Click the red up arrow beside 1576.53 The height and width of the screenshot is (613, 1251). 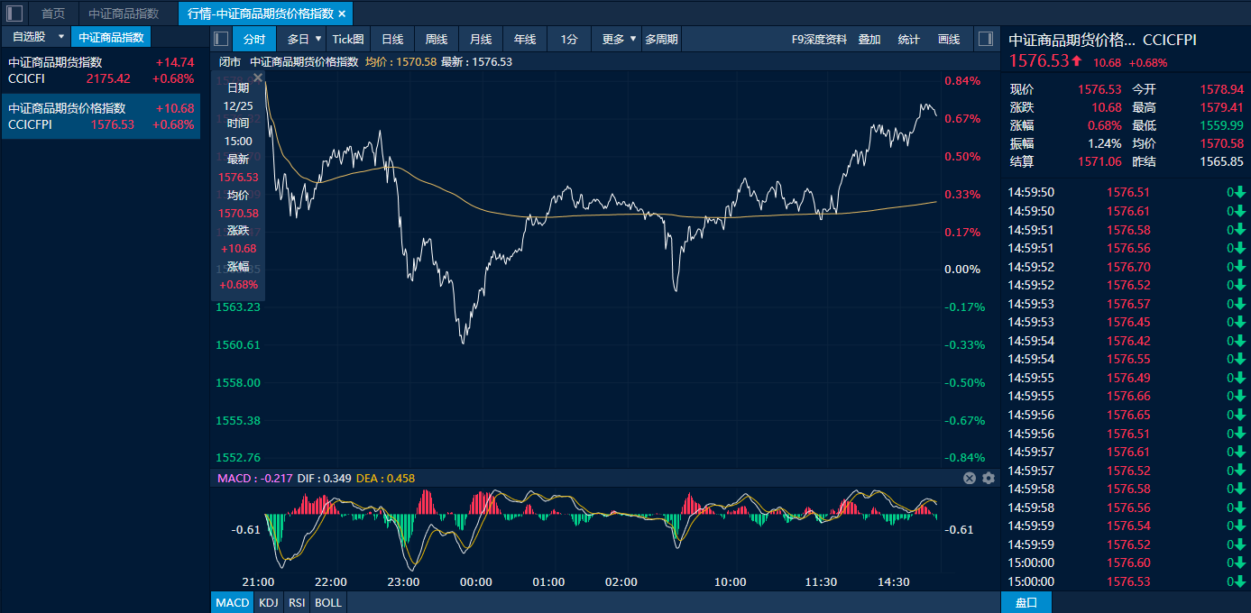(1077, 61)
